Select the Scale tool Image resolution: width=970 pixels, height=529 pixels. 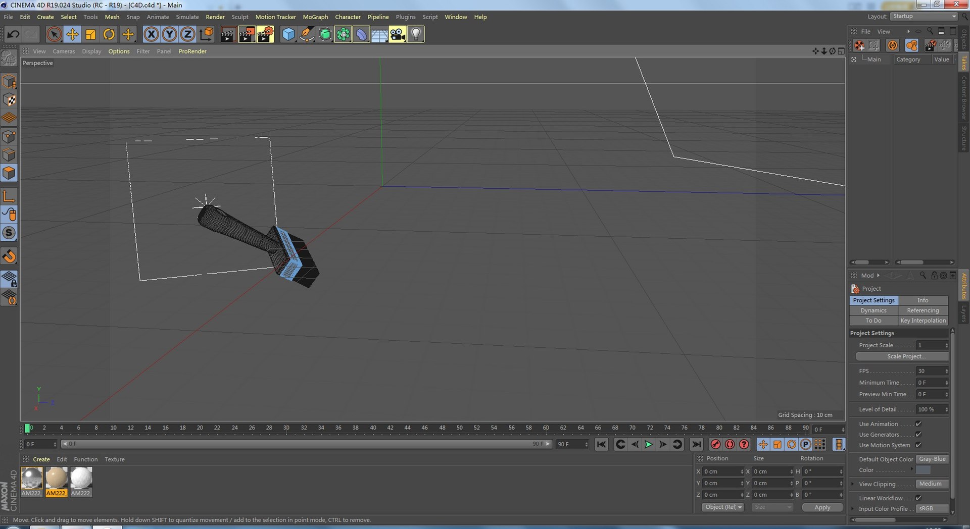90,34
